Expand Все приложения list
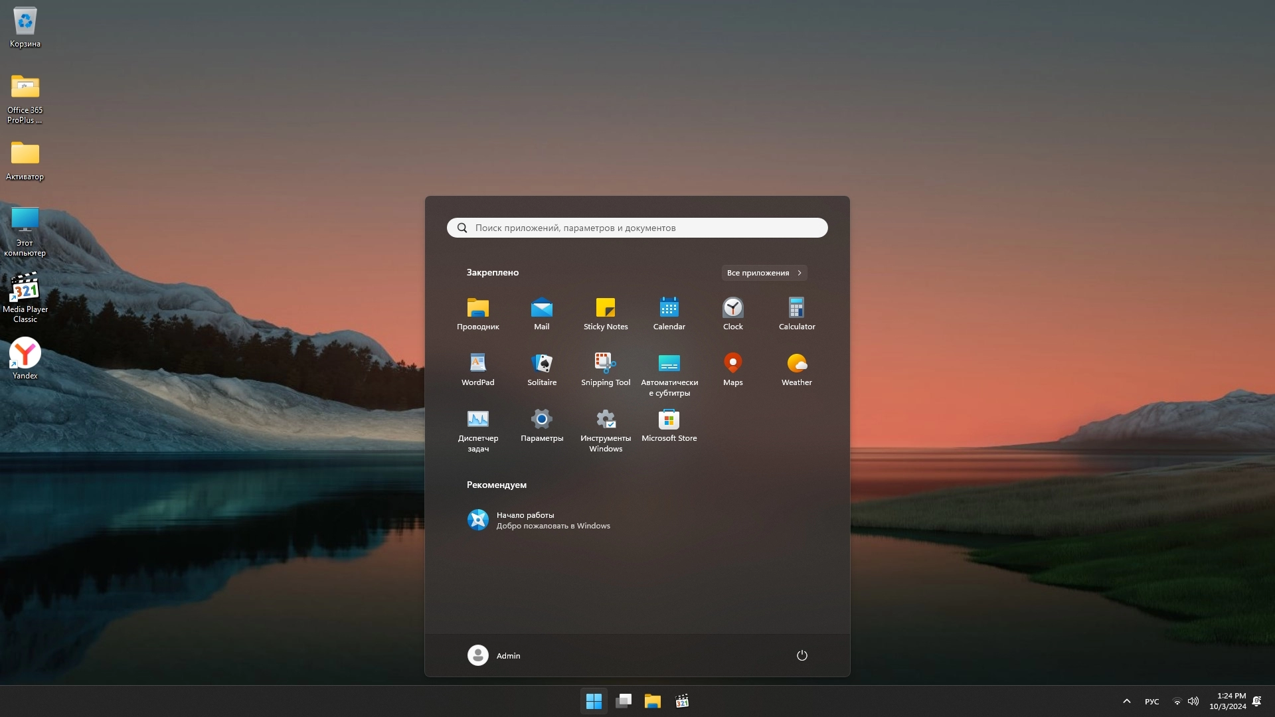The width and height of the screenshot is (1275, 717). pyautogui.click(x=764, y=273)
